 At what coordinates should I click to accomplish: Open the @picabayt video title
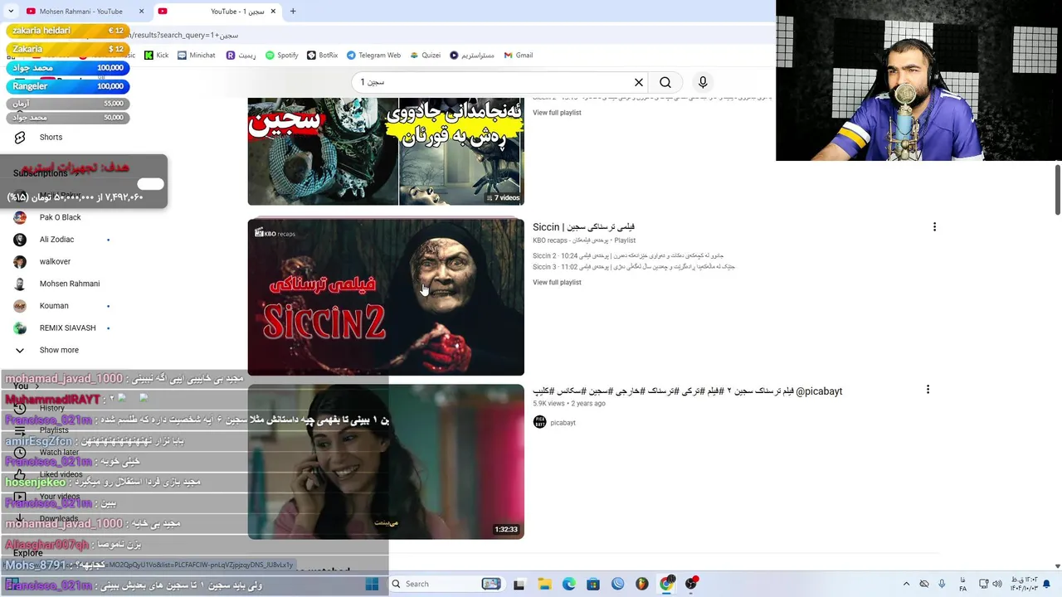tap(687, 391)
